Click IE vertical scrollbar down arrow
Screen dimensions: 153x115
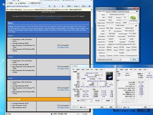click(x=92, y=111)
